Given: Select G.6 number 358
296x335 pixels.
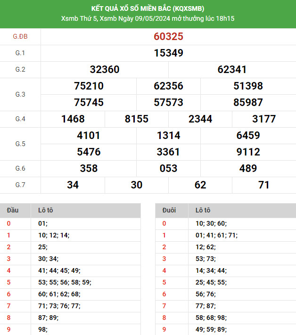Looking at the screenshot, I should click(89, 168).
